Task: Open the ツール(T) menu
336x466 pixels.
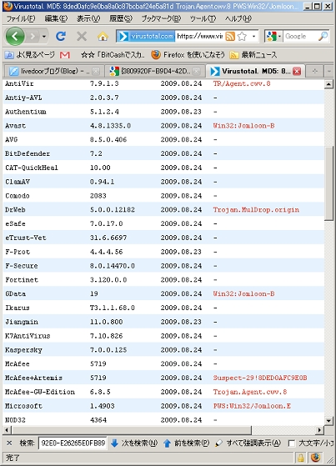Action: (x=203, y=18)
